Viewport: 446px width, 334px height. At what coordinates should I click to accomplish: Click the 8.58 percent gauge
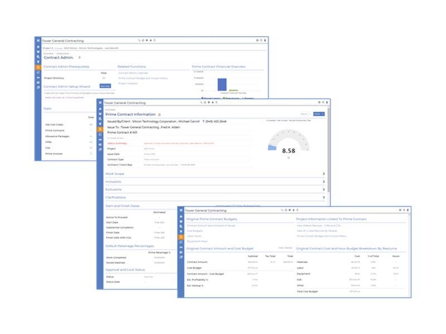(x=288, y=144)
